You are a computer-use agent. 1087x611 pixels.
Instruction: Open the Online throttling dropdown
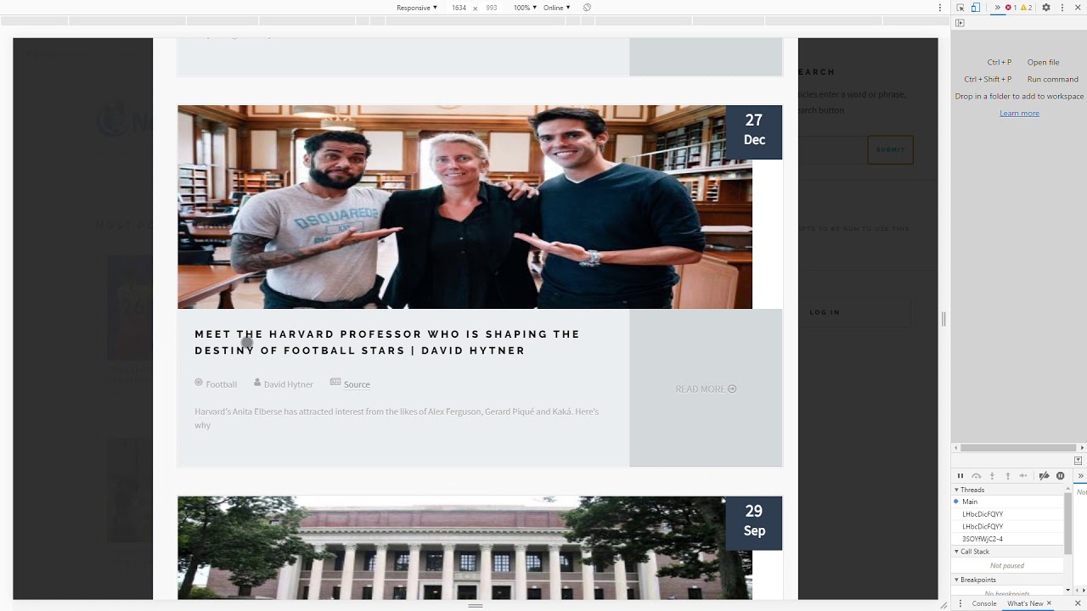(557, 8)
